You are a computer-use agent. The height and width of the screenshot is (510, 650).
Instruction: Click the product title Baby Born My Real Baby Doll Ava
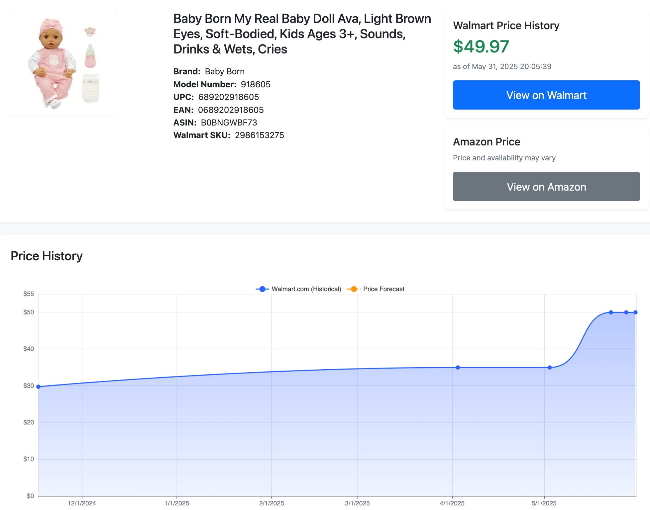pyautogui.click(x=302, y=34)
